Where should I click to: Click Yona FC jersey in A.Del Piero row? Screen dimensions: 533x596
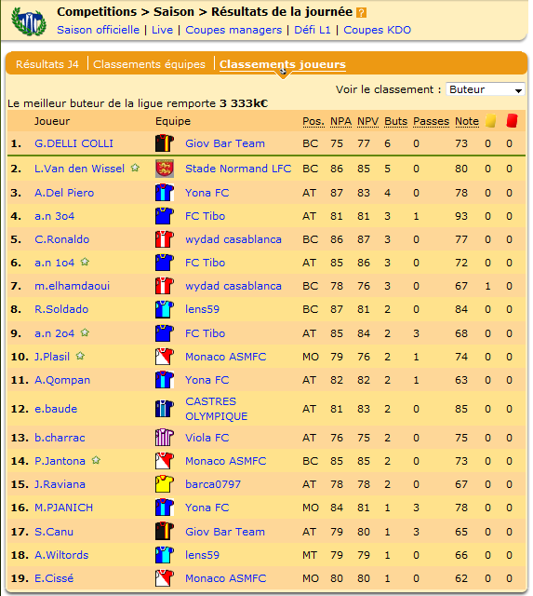pyautogui.click(x=165, y=193)
